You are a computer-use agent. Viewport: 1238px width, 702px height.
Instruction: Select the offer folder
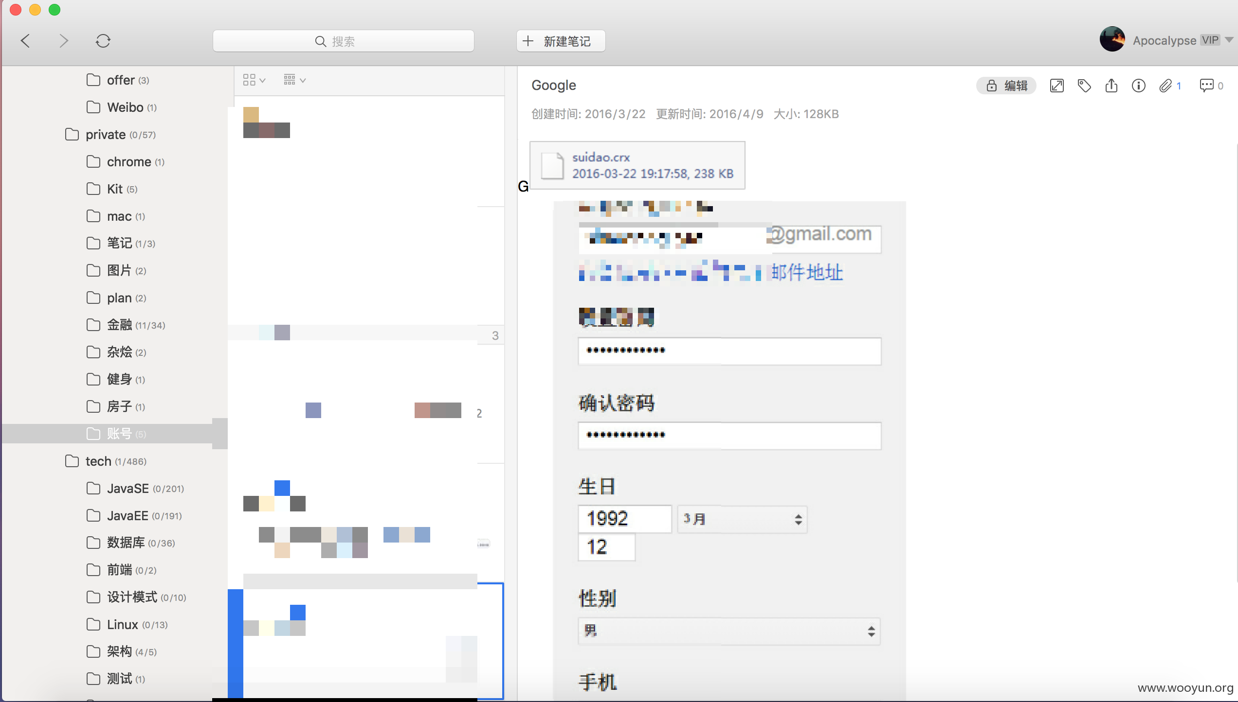coord(118,80)
